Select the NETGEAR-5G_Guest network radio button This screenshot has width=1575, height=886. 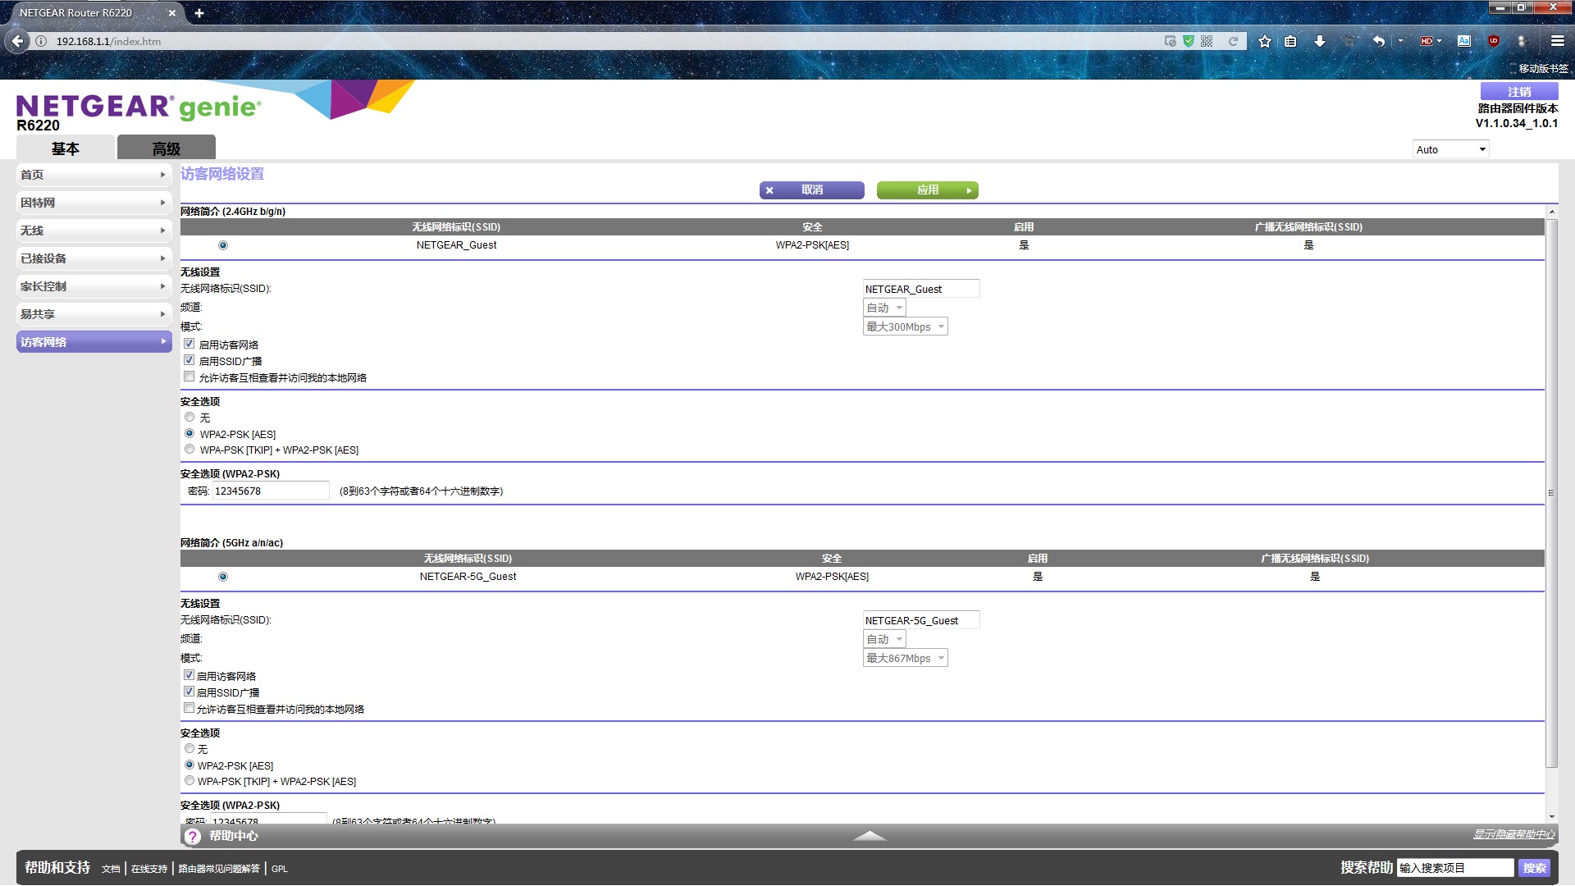pos(223,577)
